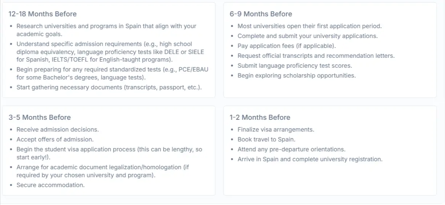Image resolution: width=445 pixels, height=205 pixels.
Task: Click "Attend any pre-departure orientations" item
Action: (291, 149)
